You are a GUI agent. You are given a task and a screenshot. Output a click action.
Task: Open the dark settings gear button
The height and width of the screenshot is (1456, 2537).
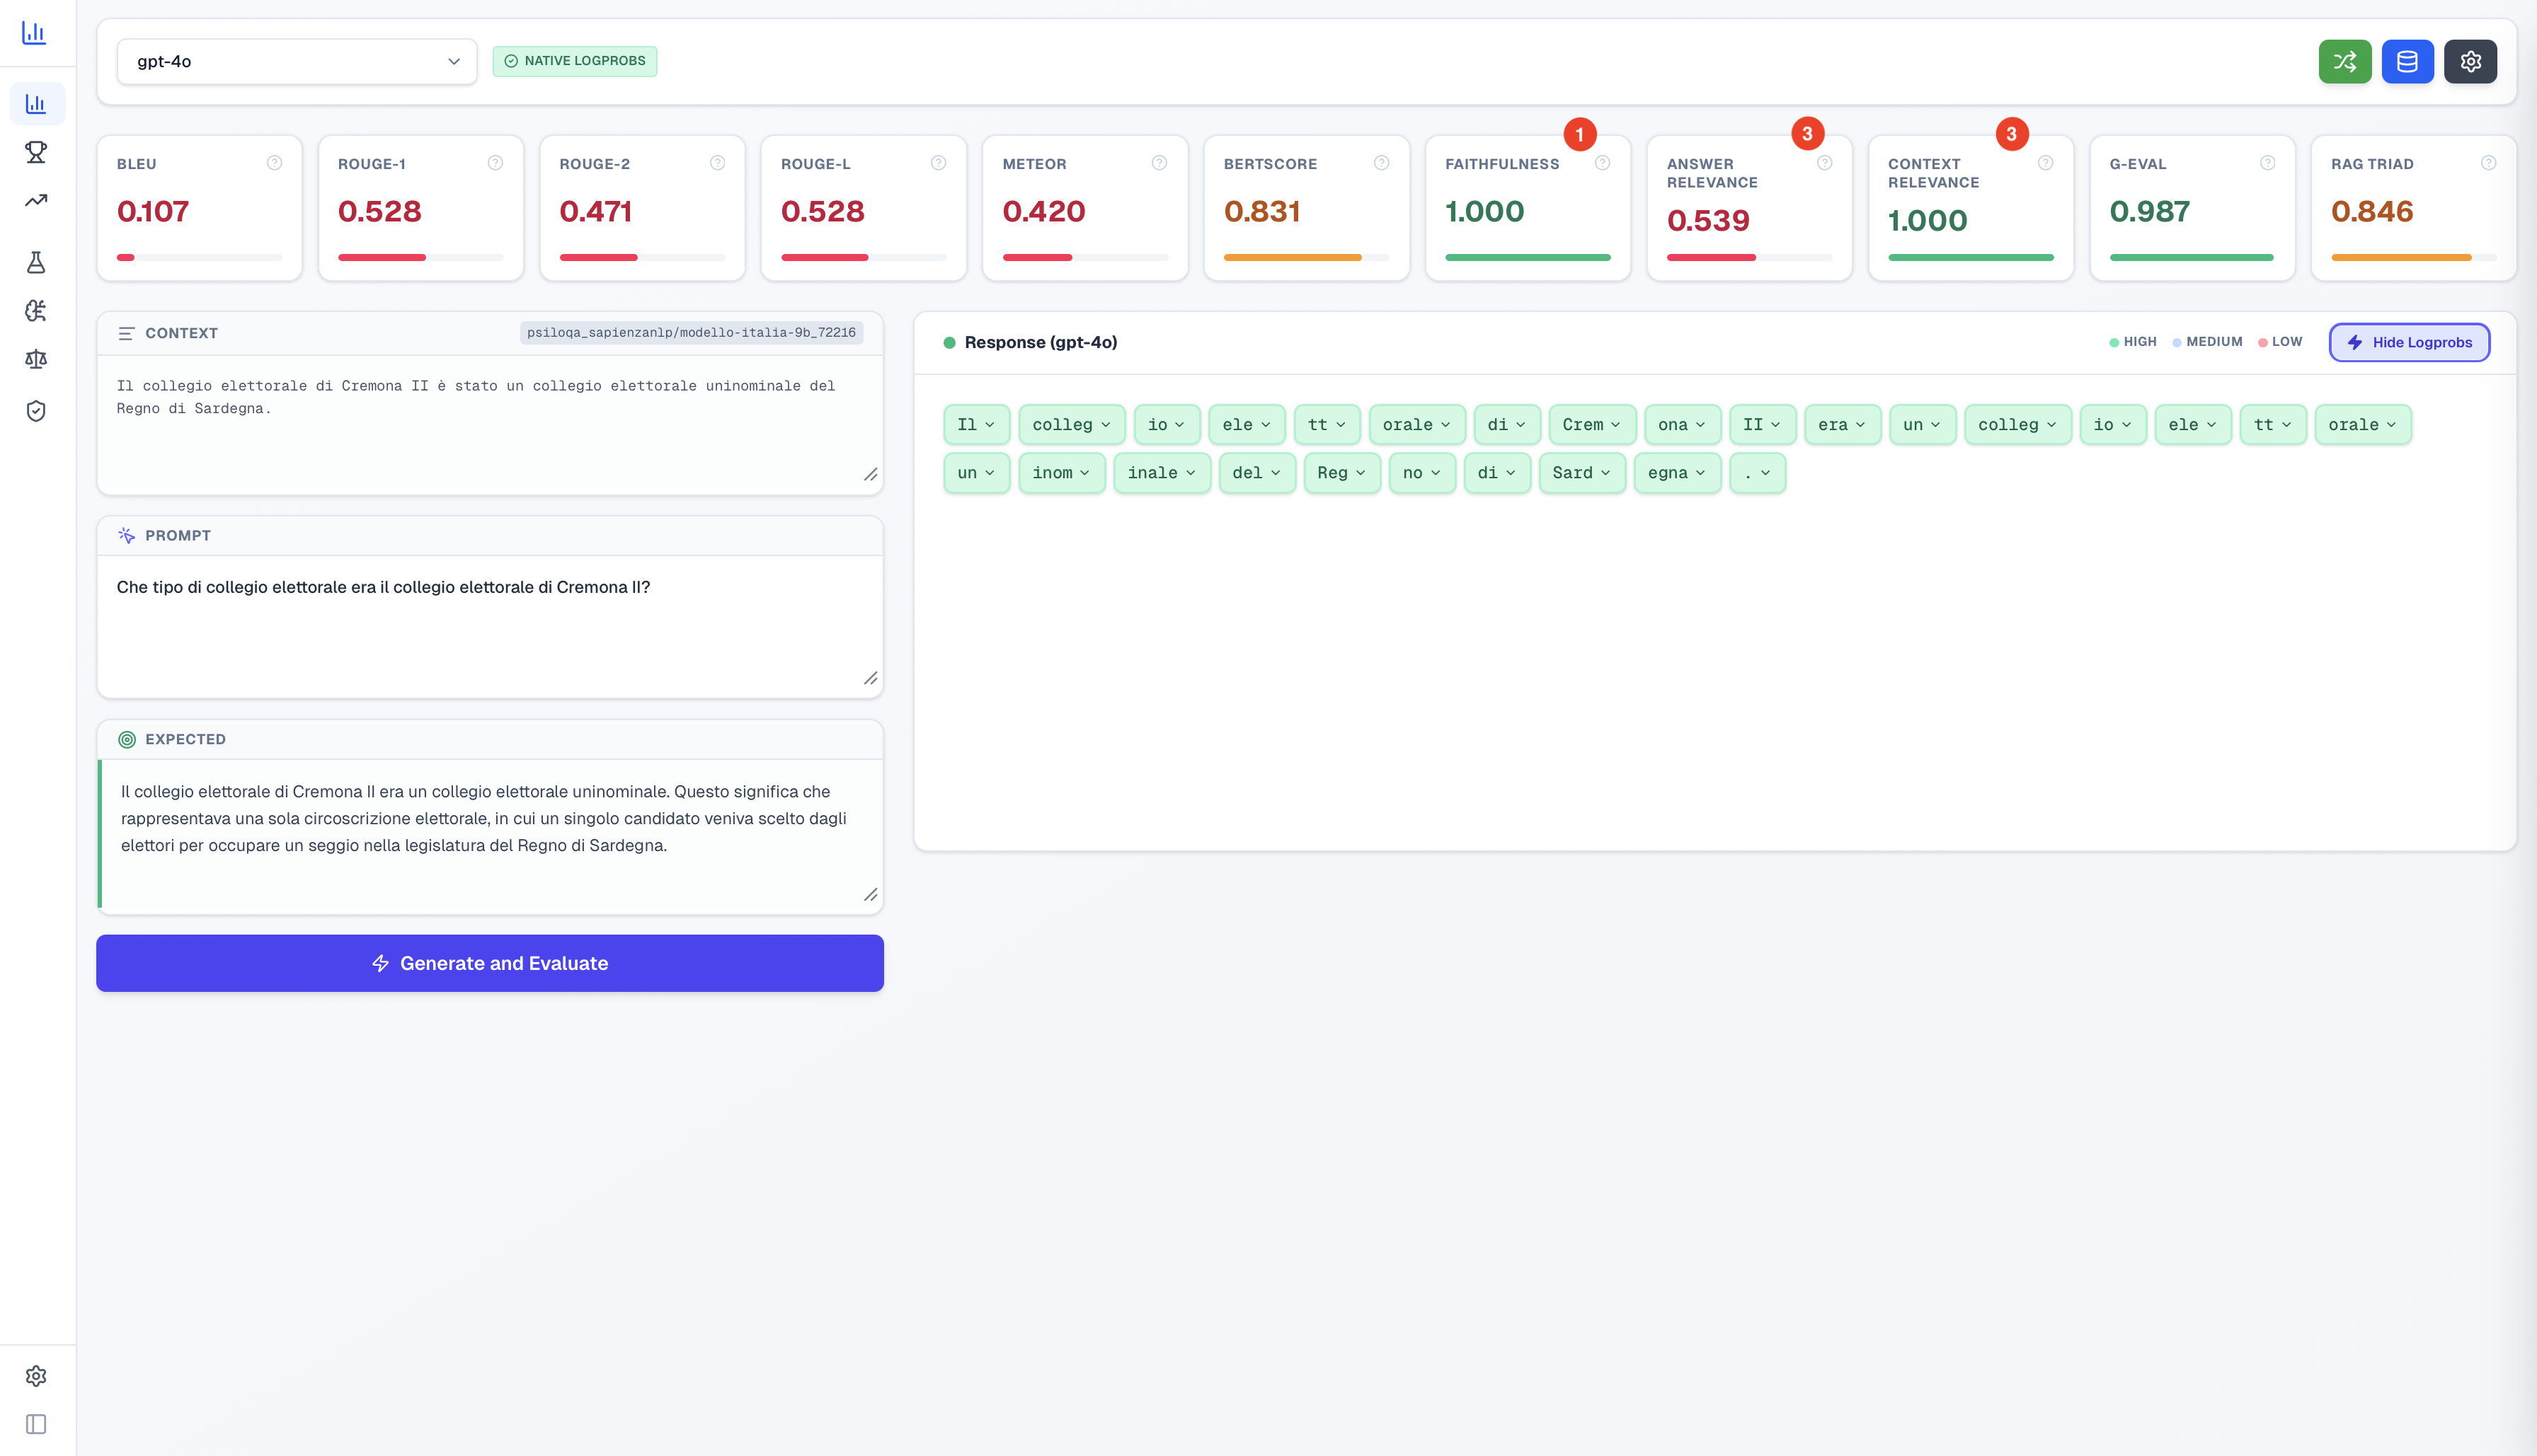point(2470,61)
